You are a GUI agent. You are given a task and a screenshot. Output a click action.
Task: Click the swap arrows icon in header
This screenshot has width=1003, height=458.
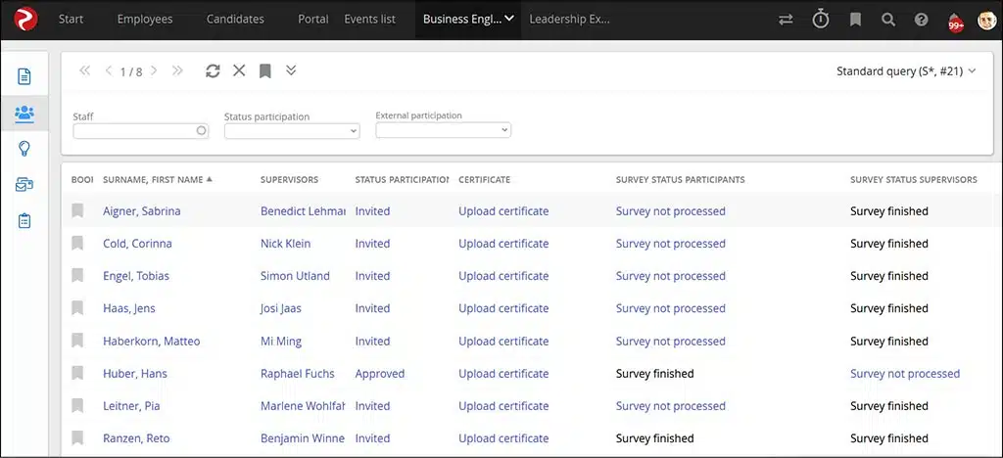(x=786, y=20)
